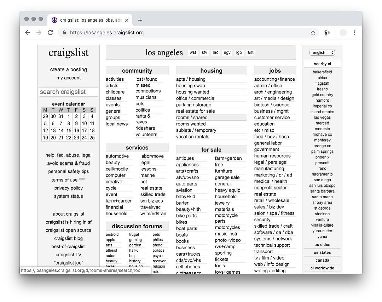
Task: Open the community section header
Action: click(x=137, y=71)
